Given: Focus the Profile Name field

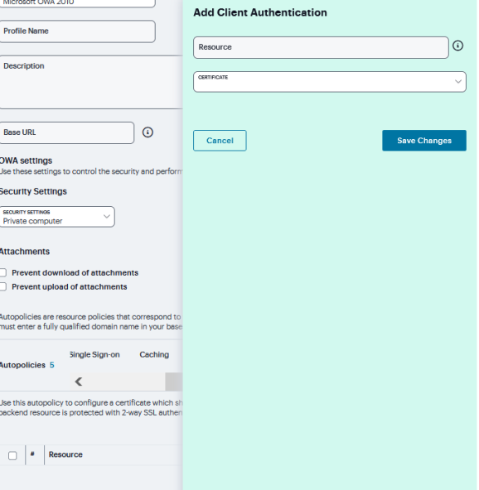Looking at the screenshot, I should pos(77,31).
